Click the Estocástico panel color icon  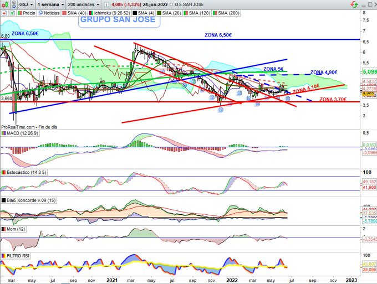point(4,172)
